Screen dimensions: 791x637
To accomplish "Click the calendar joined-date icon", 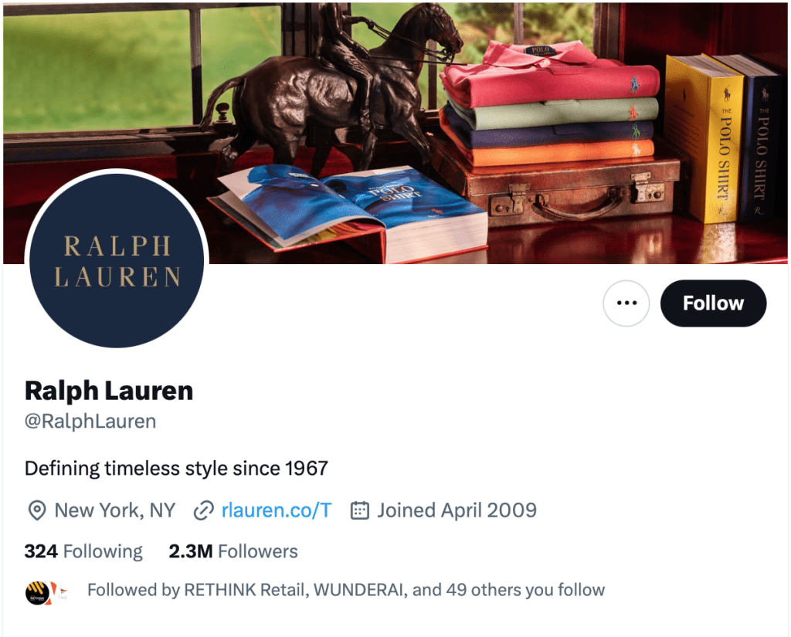I will (360, 510).
